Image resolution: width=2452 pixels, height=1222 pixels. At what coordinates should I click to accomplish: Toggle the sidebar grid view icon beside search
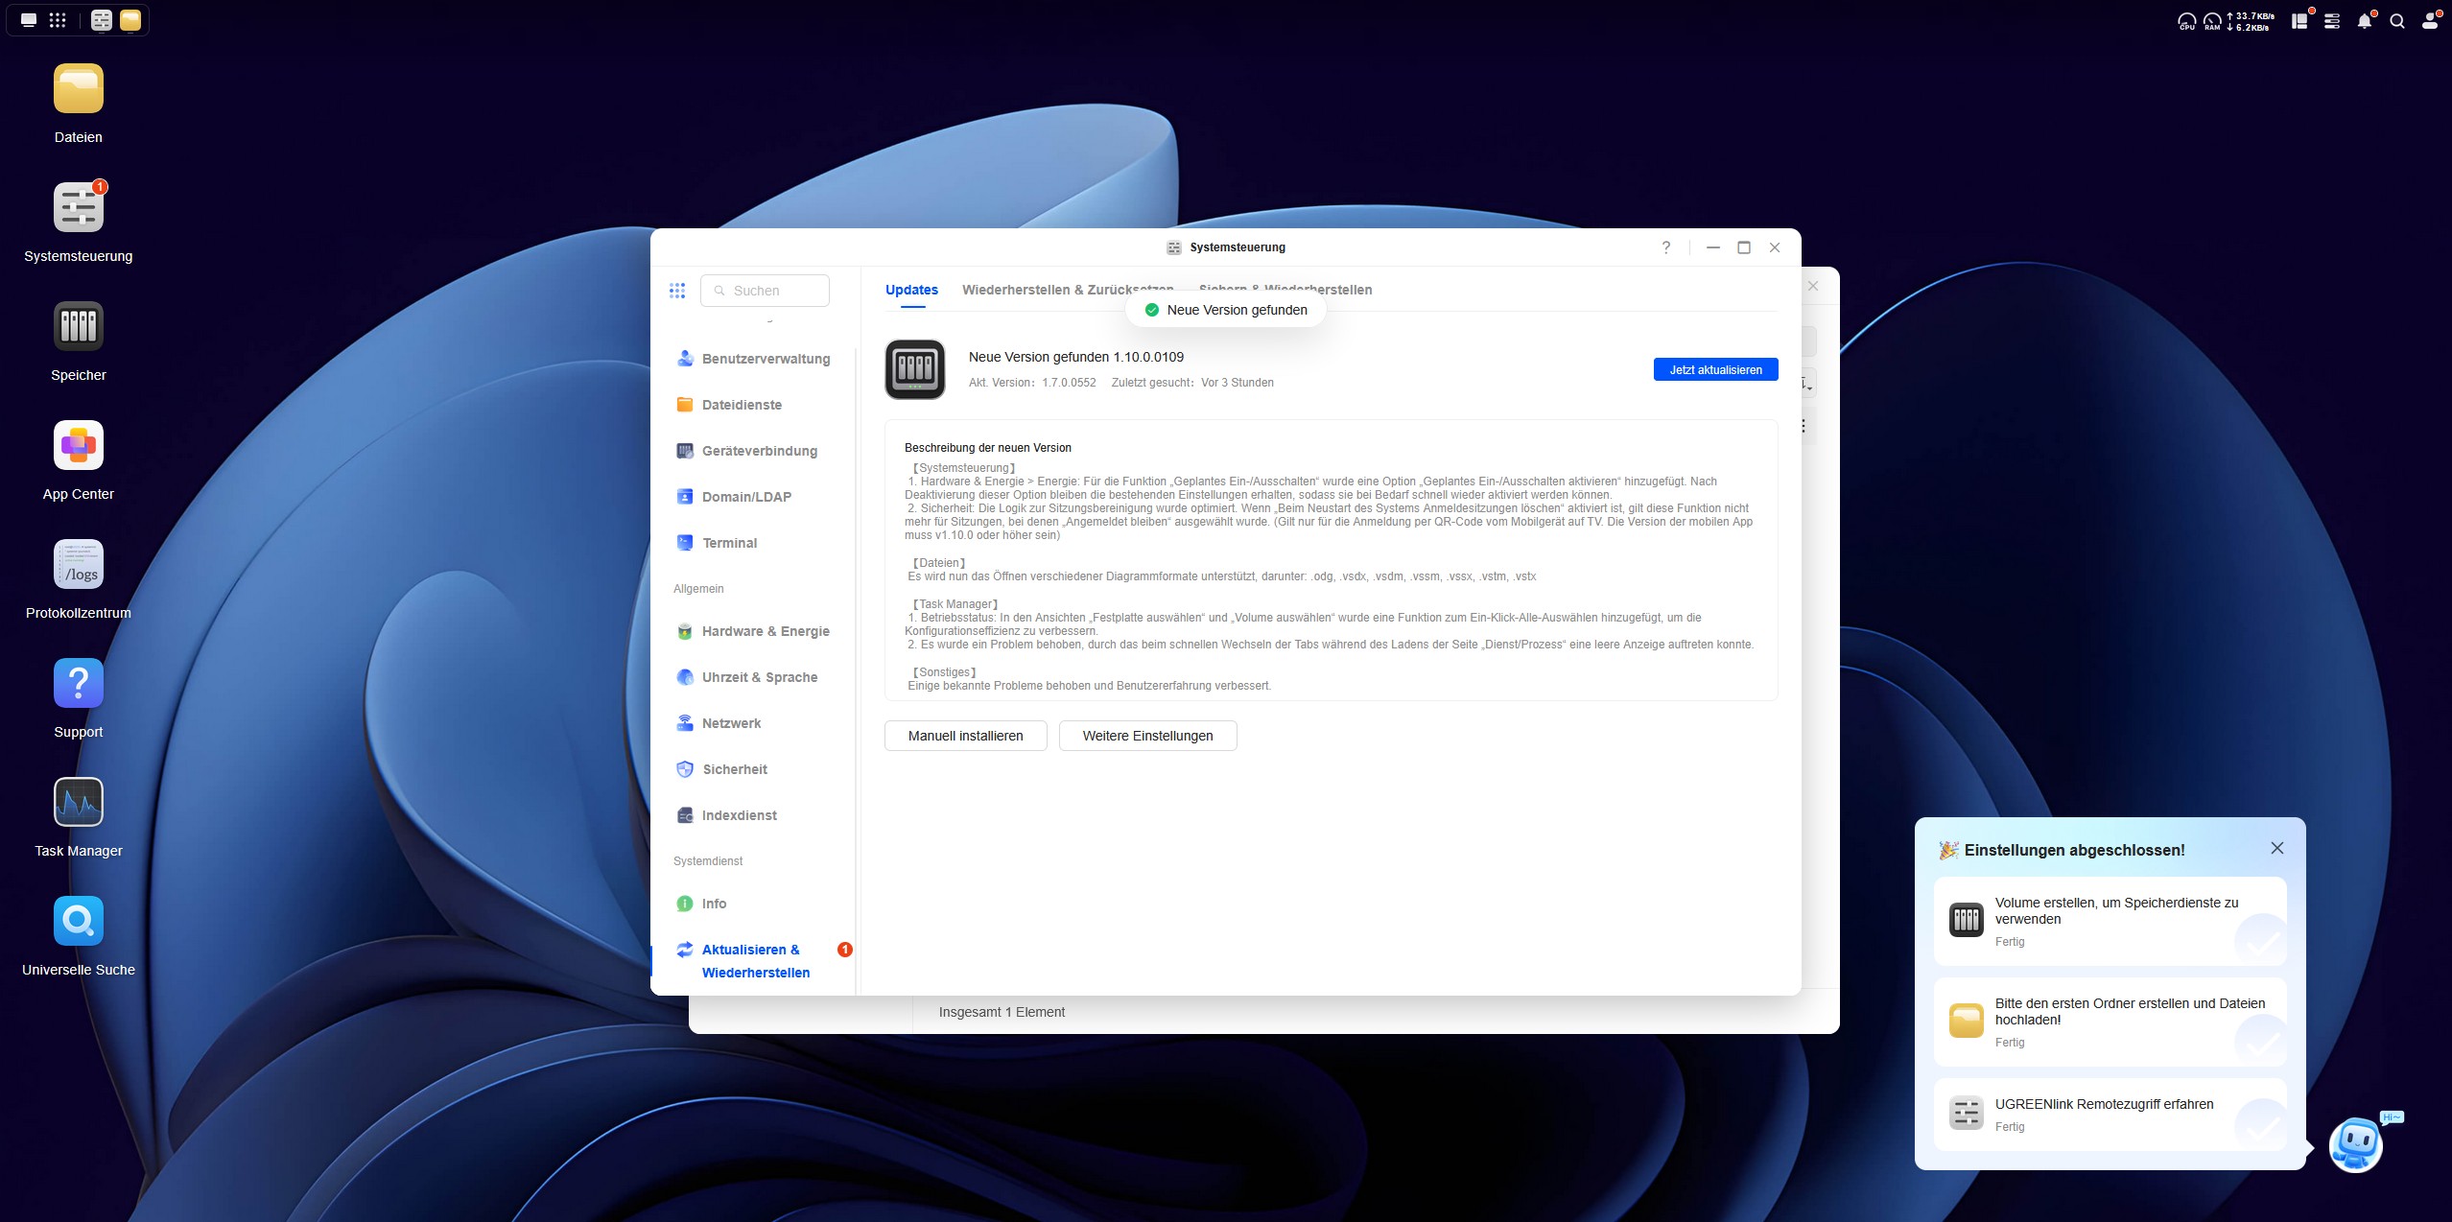[x=677, y=291]
